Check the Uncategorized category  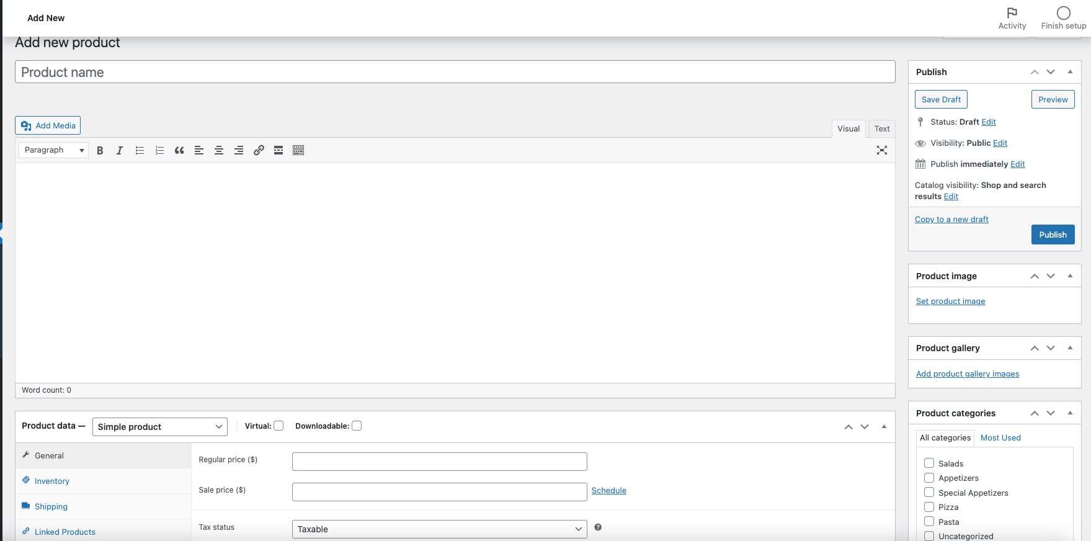click(929, 536)
